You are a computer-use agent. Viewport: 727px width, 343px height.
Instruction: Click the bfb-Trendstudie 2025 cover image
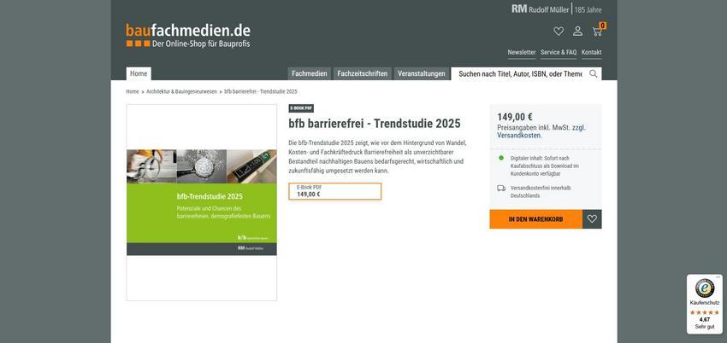tap(202, 202)
